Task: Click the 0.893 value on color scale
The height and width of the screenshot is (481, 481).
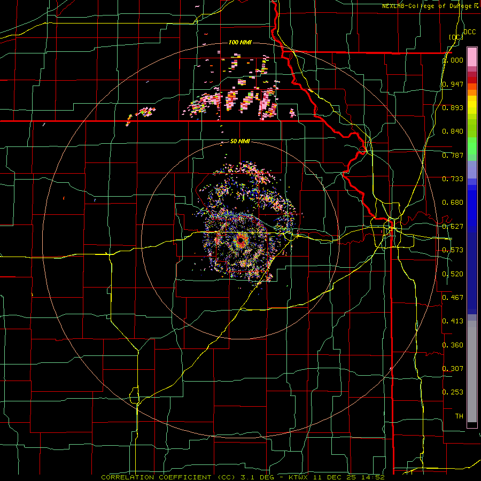Action: (x=453, y=107)
